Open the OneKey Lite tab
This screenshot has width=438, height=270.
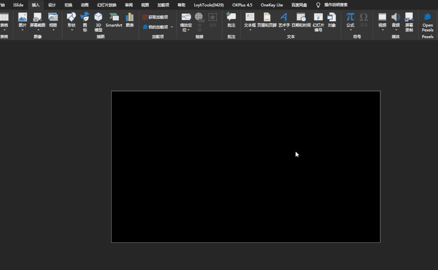point(272,5)
